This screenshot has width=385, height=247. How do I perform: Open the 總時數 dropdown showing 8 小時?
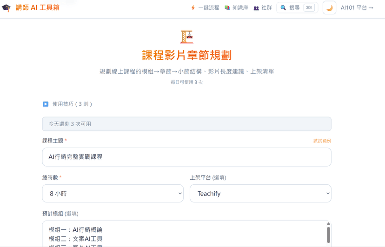[113, 194]
